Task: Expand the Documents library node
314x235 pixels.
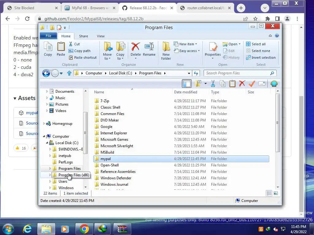Action: pos(47,91)
